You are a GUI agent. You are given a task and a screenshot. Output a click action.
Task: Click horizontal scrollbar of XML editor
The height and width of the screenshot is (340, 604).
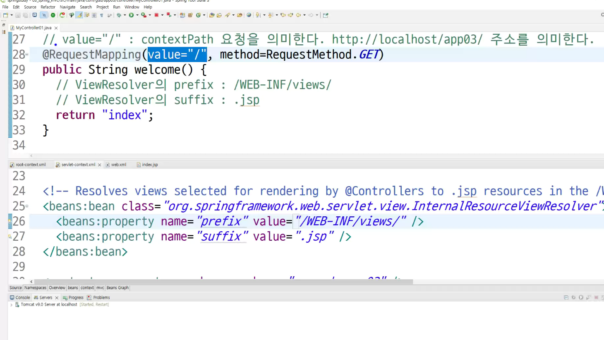tap(223, 282)
